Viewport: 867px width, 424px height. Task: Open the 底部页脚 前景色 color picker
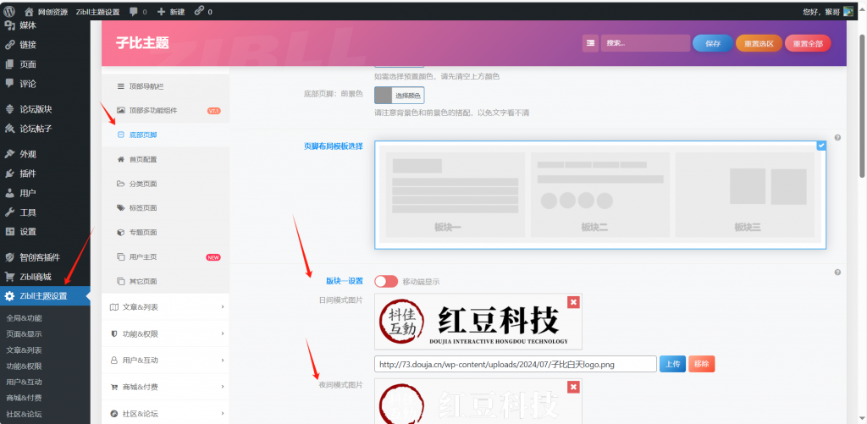(x=400, y=95)
